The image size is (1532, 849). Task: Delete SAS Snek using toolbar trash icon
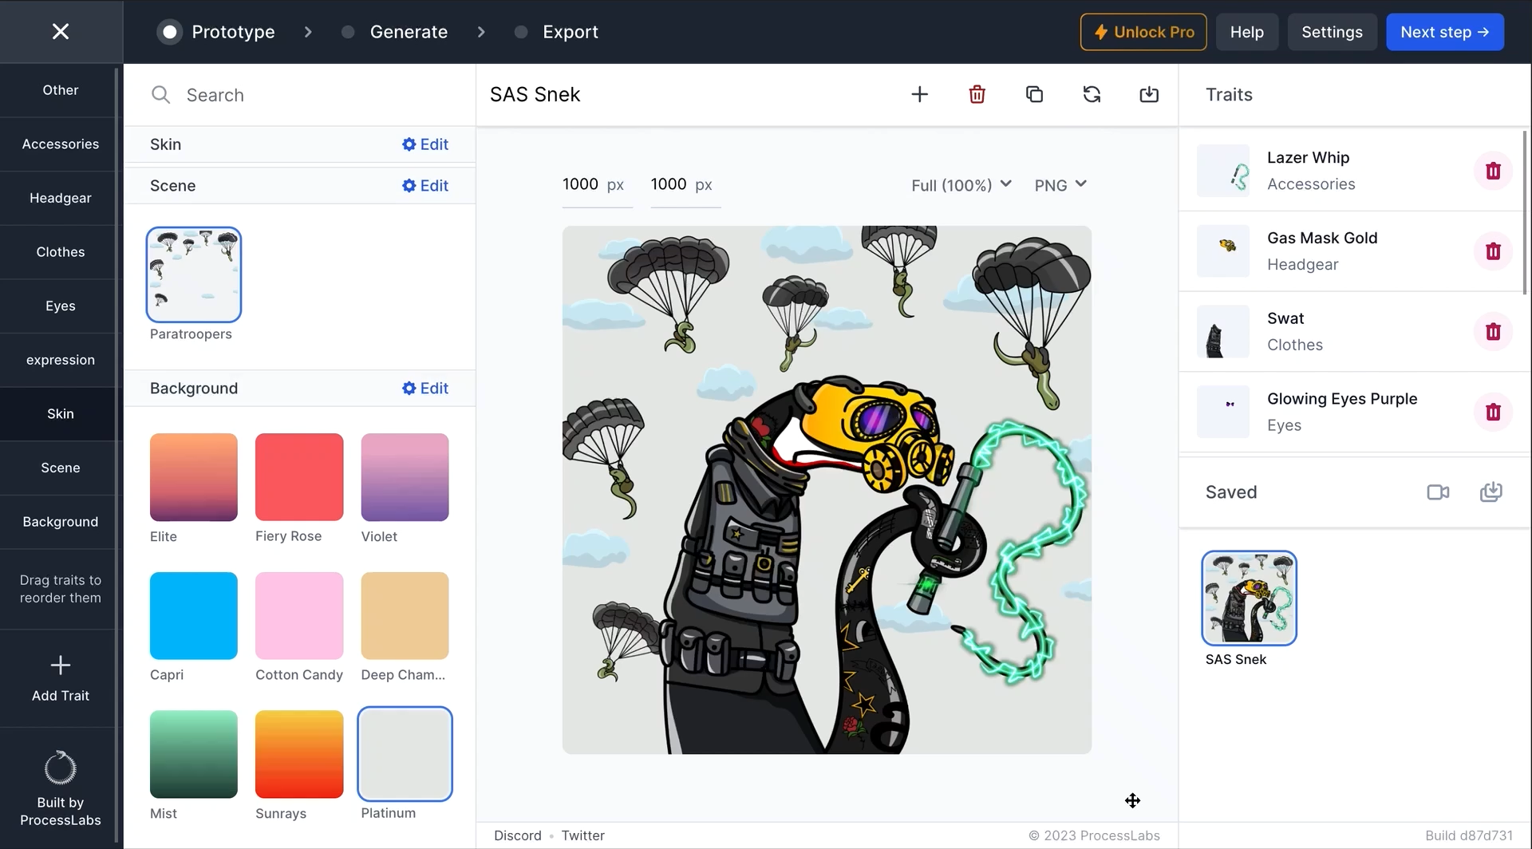tap(977, 94)
